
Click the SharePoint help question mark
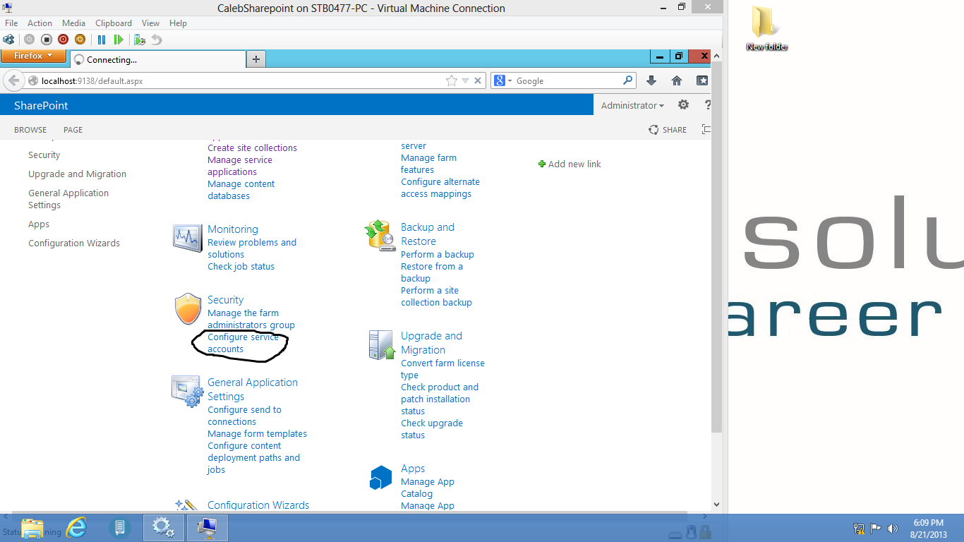pos(707,105)
